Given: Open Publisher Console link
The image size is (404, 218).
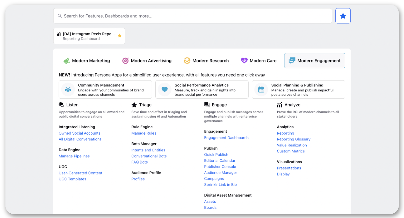Looking at the screenshot, I should (220, 167).
